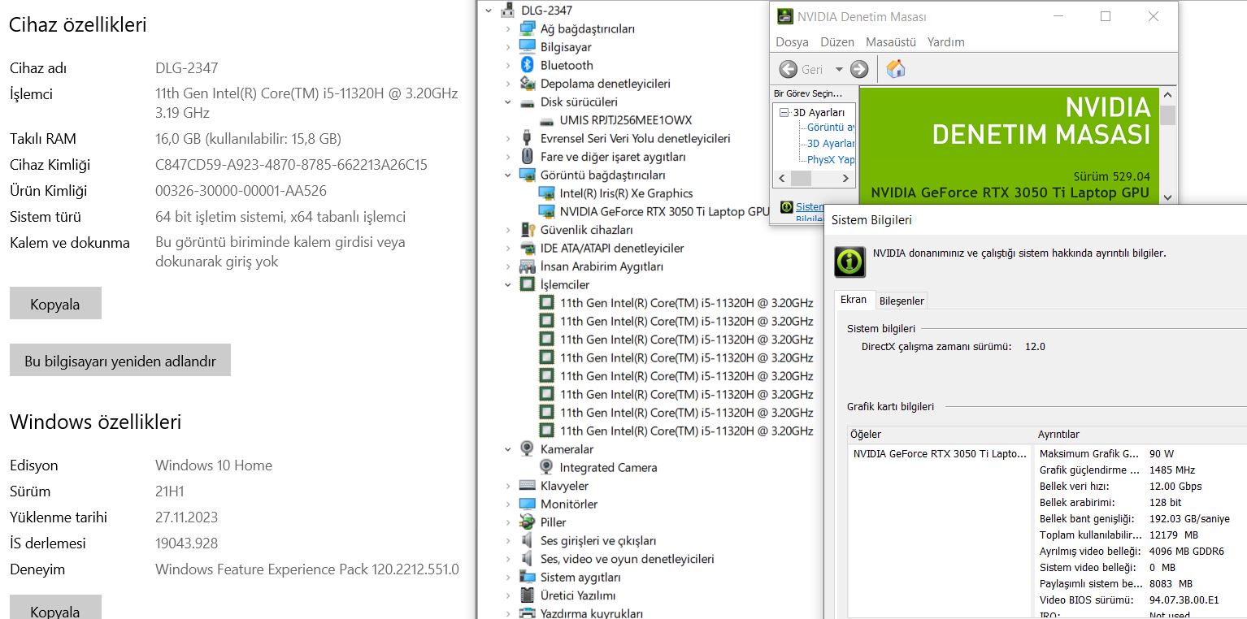Click the DLG-2347 computer root icon
Image resolution: width=1247 pixels, height=619 pixels.
[x=508, y=11]
